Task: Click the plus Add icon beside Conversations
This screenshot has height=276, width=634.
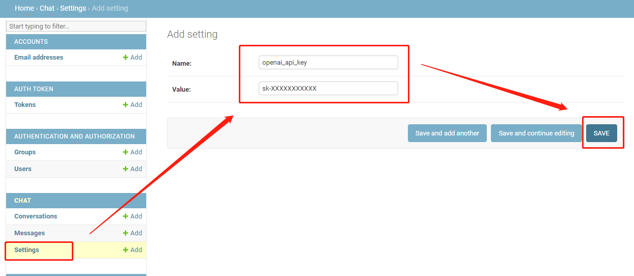Action: (x=125, y=216)
